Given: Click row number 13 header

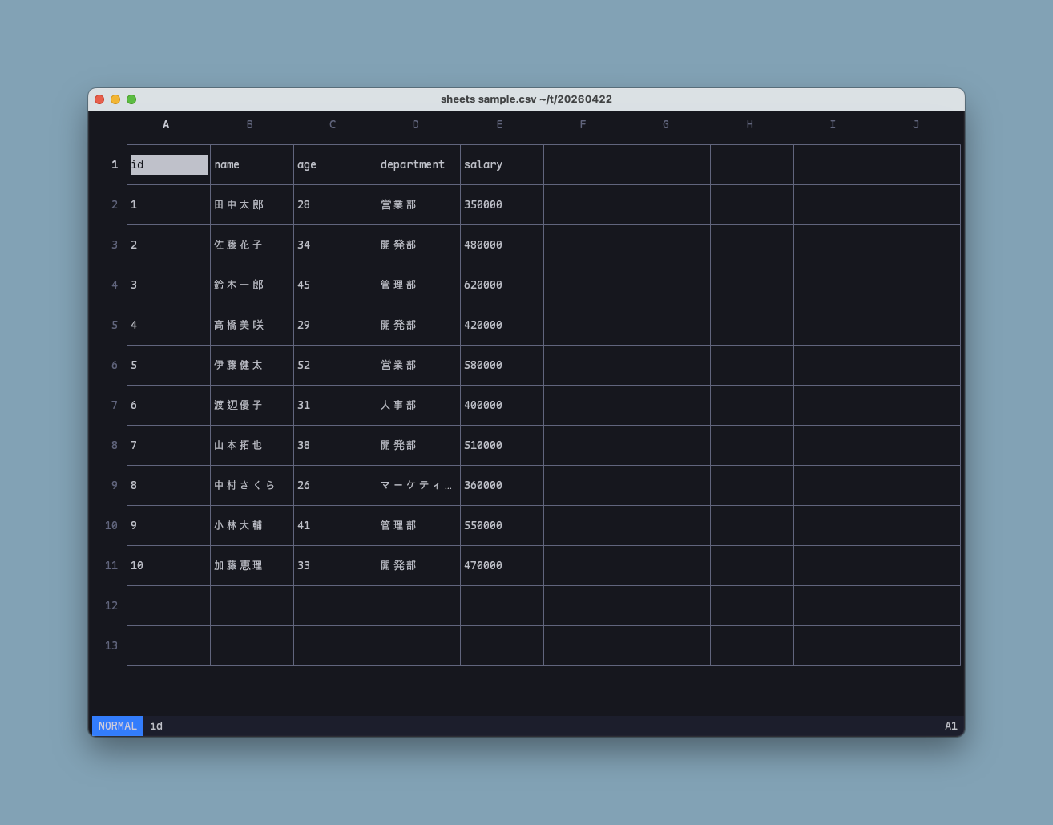Looking at the screenshot, I should (x=111, y=645).
